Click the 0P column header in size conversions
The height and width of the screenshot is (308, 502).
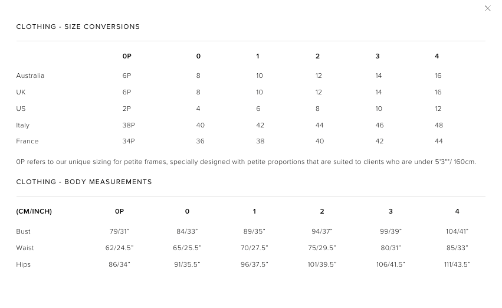[127, 56]
